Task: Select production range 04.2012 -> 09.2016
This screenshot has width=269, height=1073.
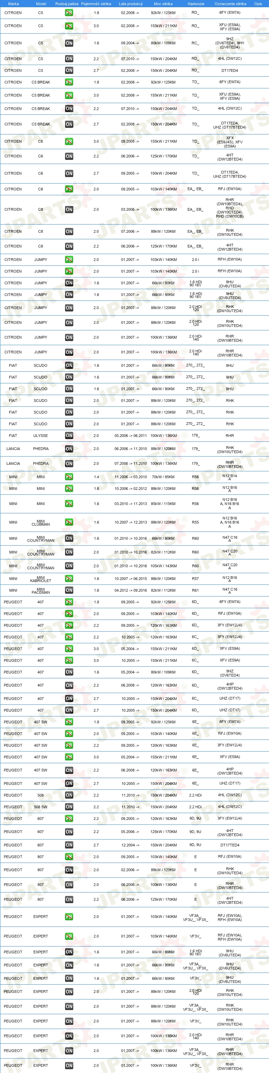Action: click(130, 590)
